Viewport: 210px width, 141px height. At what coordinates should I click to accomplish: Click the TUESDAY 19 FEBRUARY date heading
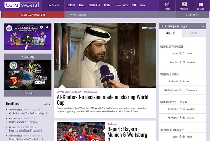[x=172, y=130]
